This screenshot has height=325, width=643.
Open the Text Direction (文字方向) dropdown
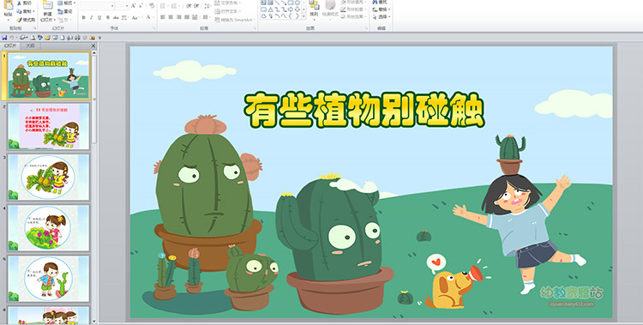pos(227,3)
